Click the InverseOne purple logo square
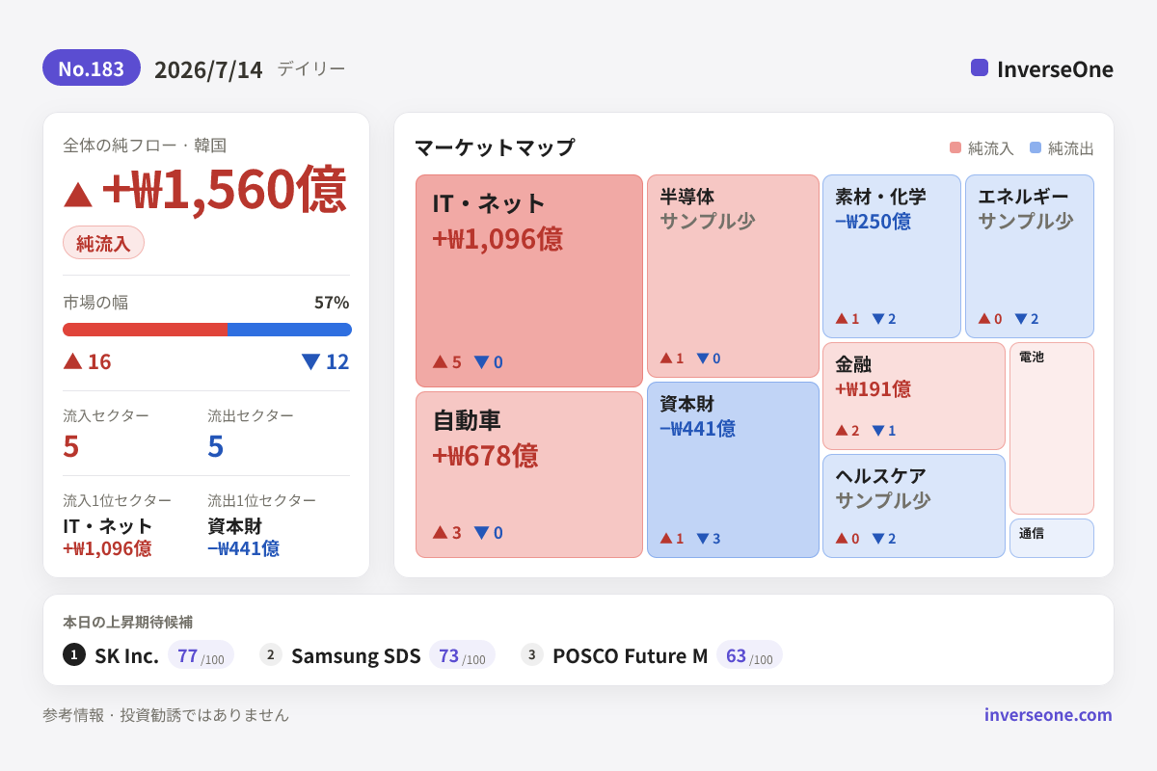Screen dimensions: 1157x771 980,67
